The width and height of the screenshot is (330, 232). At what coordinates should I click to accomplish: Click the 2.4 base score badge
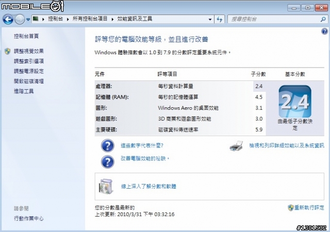[295, 102]
